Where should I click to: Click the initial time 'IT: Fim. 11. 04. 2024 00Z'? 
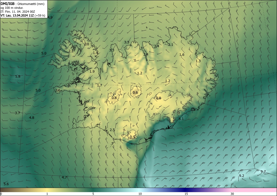pyautogui.click(x=18, y=12)
